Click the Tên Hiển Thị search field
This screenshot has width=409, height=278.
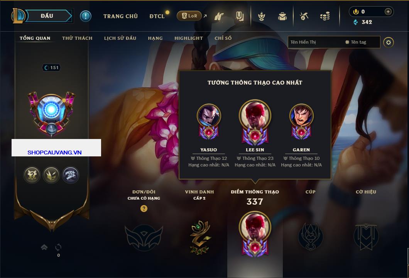(315, 42)
